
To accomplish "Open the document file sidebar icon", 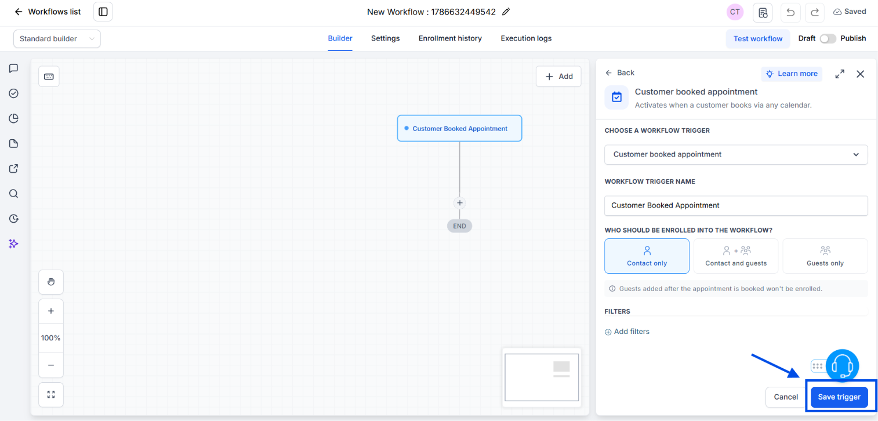I will coord(14,144).
